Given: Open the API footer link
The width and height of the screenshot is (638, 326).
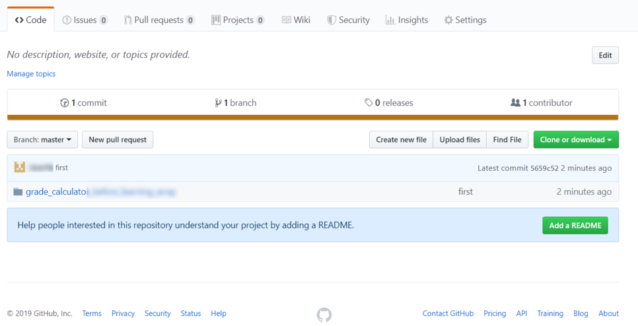Looking at the screenshot, I should [x=522, y=313].
